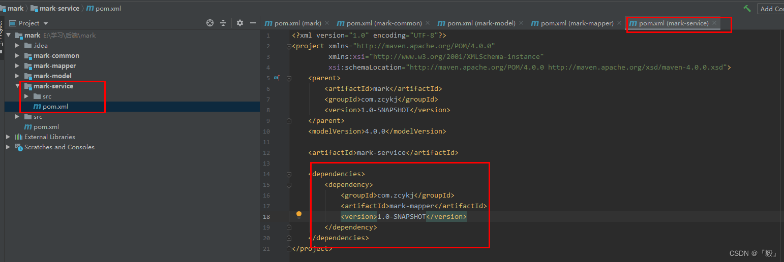Close the pom.xml (mark-model) tab
Viewport: 784px width, 262px height.
[521, 23]
